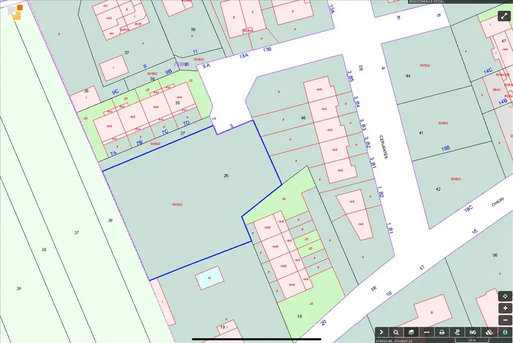Center map using the locate crosshair button
Viewport: 513px width, 343px height.
(505, 296)
